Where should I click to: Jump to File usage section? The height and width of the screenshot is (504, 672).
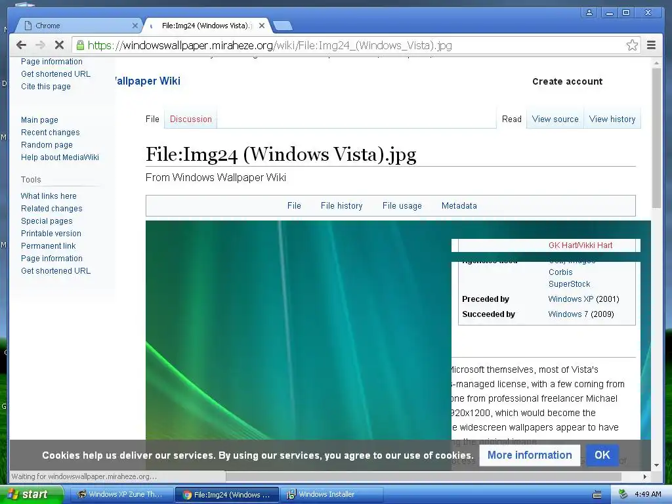coord(402,205)
